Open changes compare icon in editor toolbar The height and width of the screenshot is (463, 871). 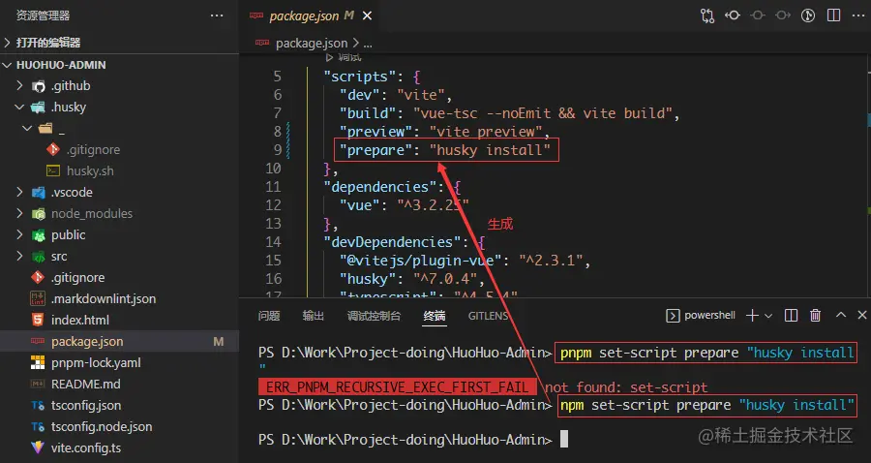(x=707, y=15)
